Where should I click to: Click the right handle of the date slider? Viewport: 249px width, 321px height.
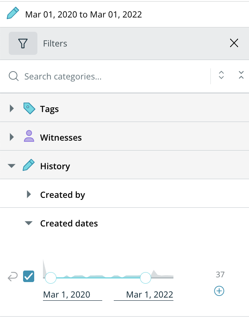(x=146, y=277)
